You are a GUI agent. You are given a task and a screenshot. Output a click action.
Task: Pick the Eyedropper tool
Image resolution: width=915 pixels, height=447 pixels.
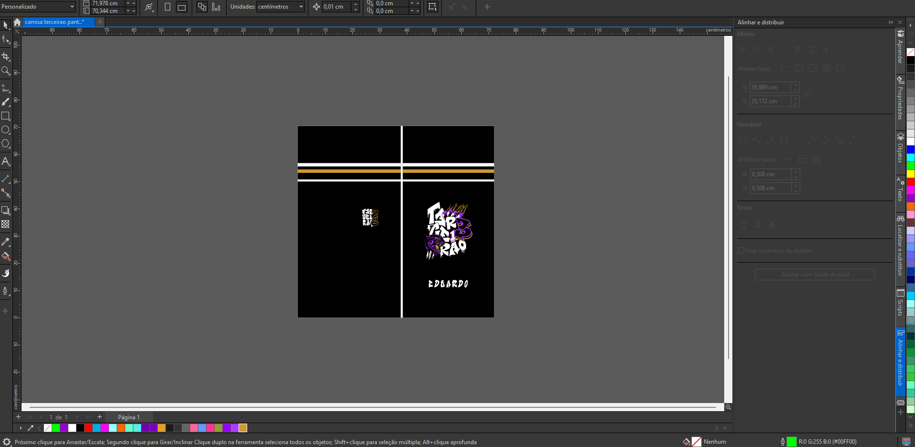point(6,242)
